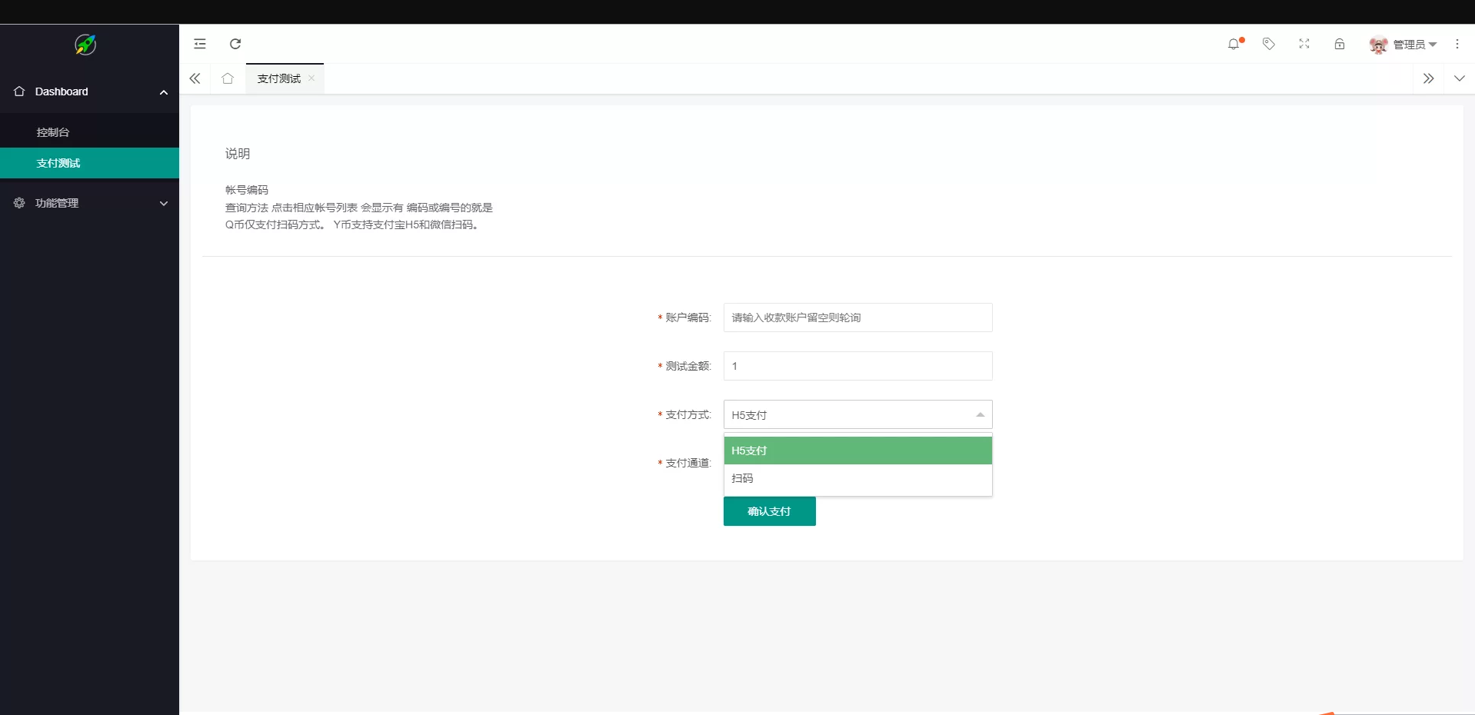Close the 支付测试 tab
This screenshot has width=1475, height=715.
[311, 78]
